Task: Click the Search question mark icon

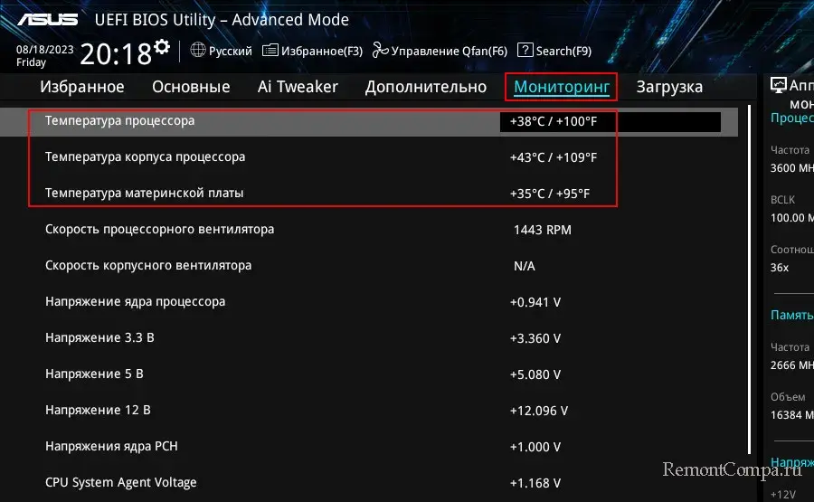Action: (x=525, y=51)
